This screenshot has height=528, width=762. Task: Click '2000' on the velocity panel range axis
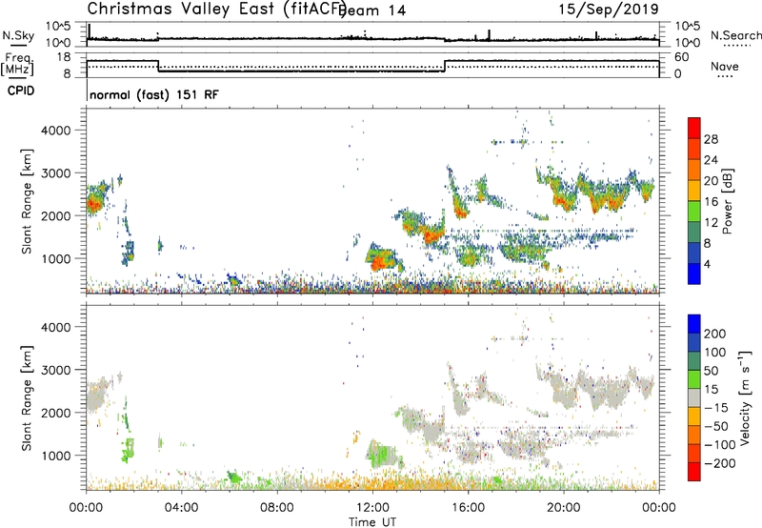coord(56,413)
